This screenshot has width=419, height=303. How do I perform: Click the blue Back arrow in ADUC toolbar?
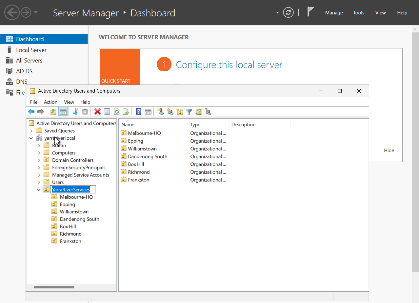[31, 112]
